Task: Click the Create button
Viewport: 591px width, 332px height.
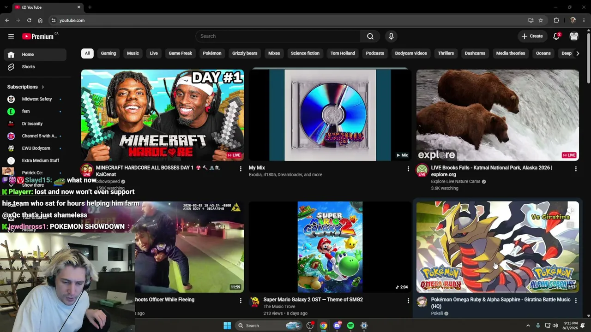Action: (532, 36)
